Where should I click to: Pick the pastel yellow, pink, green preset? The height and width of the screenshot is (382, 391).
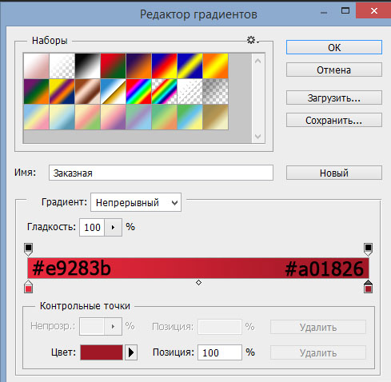click(x=88, y=117)
